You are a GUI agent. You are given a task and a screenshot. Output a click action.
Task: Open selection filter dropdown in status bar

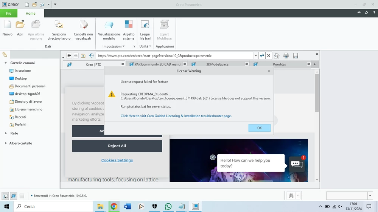[370, 196]
